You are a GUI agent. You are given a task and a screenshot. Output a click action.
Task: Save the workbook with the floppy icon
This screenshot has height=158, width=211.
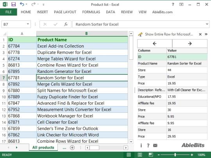13,4
